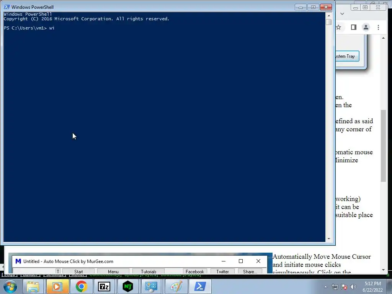Click Chrome page scrollbar up arrow
Viewport: 392px width, 294px height.
[x=383, y=38]
